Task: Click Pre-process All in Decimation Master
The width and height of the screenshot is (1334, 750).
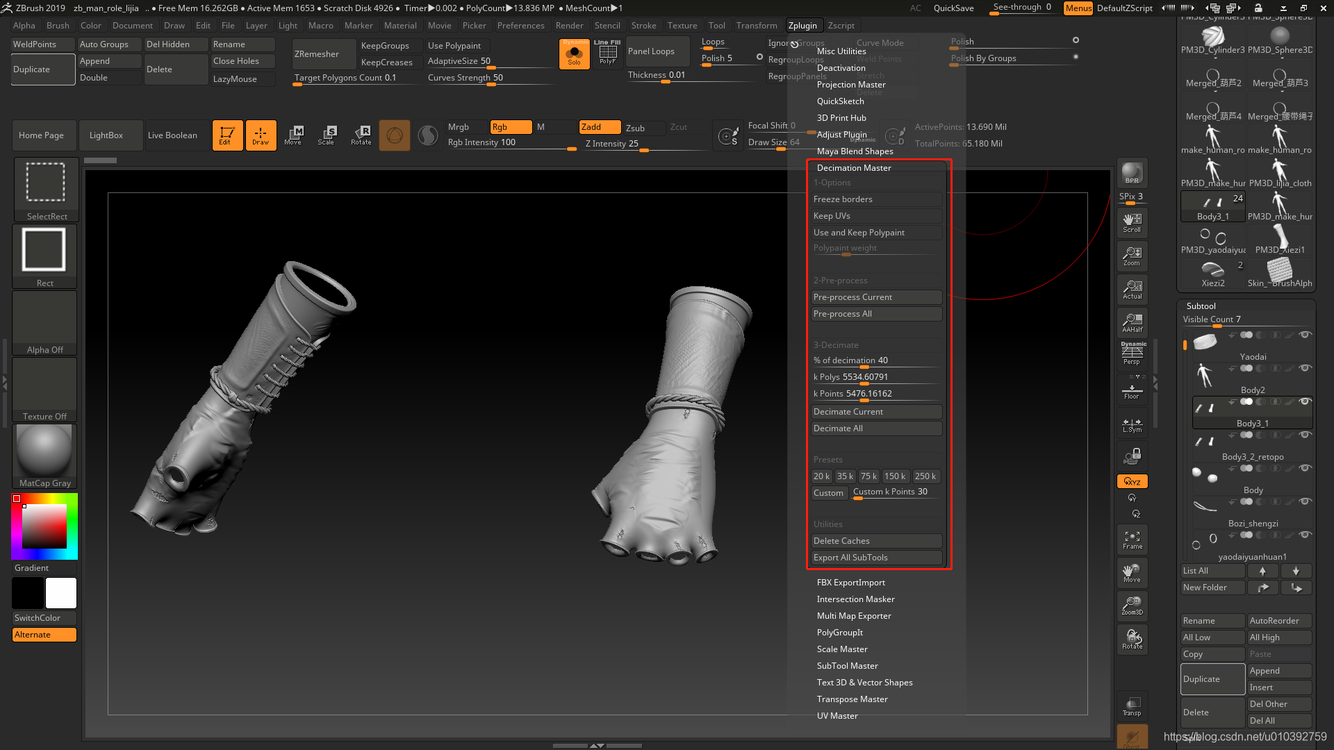Action: click(875, 313)
